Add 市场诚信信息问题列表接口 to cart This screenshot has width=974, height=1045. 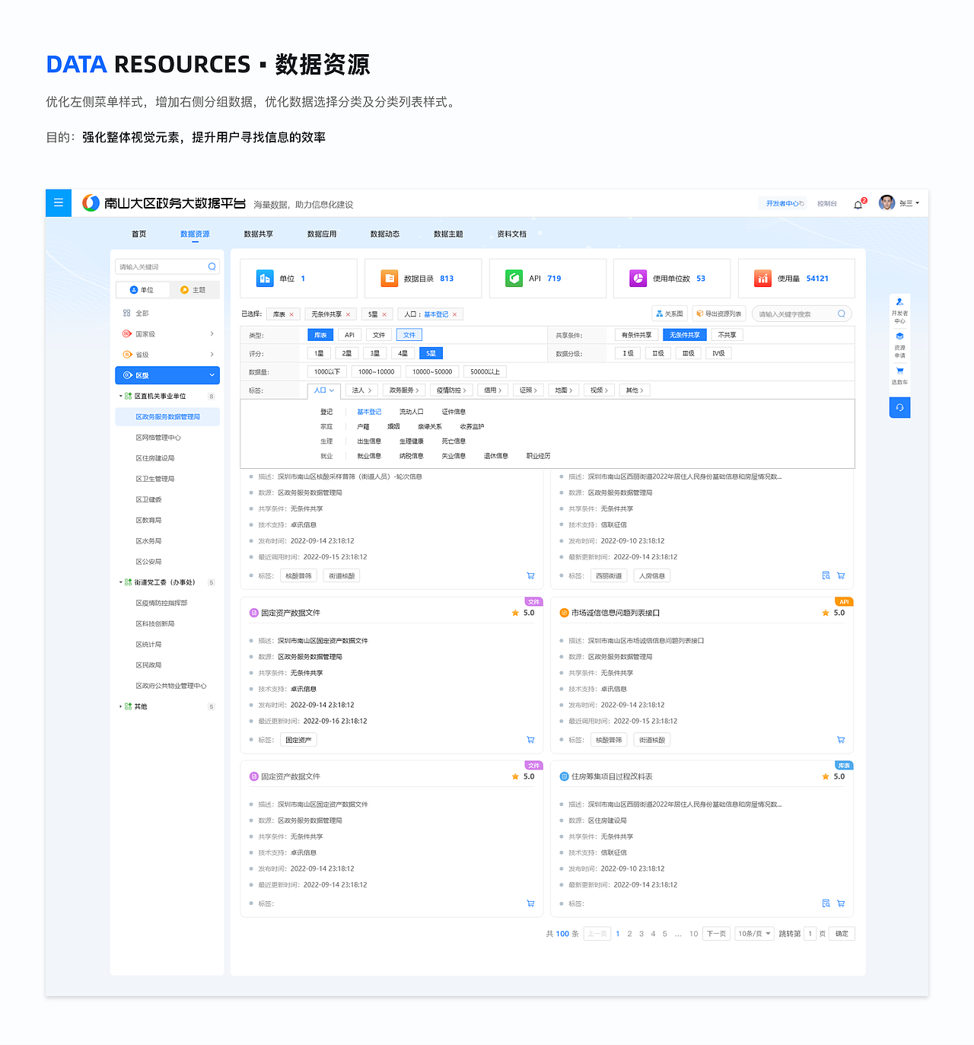coord(841,740)
